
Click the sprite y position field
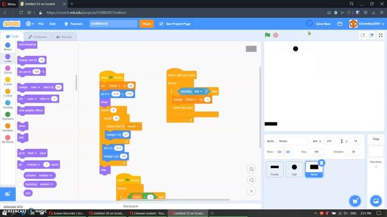355,141
